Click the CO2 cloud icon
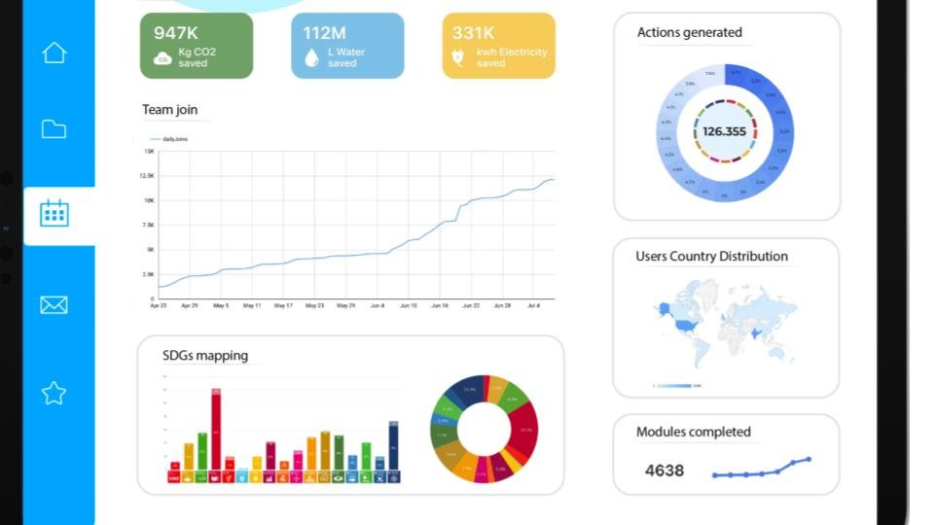Image resolution: width=934 pixels, height=525 pixels. (163, 59)
